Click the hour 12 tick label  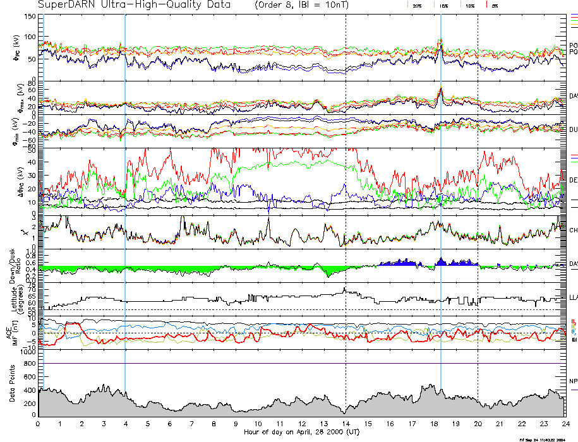click(x=302, y=424)
